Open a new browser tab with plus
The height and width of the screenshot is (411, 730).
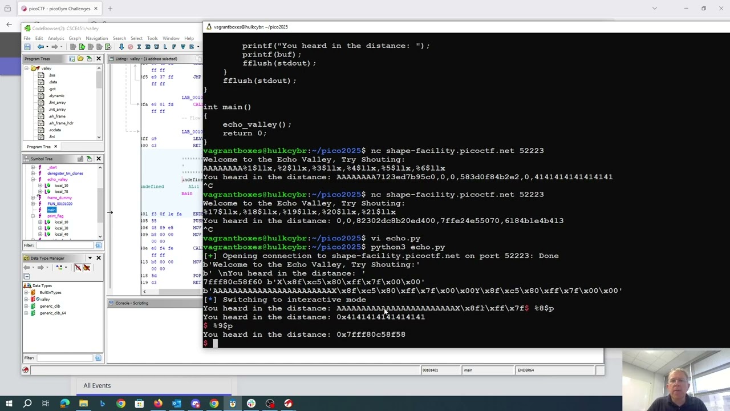[110, 9]
